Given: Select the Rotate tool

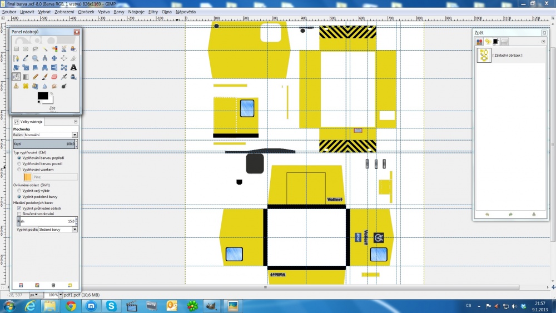Looking at the screenshot, I should (x=16, y=67).
